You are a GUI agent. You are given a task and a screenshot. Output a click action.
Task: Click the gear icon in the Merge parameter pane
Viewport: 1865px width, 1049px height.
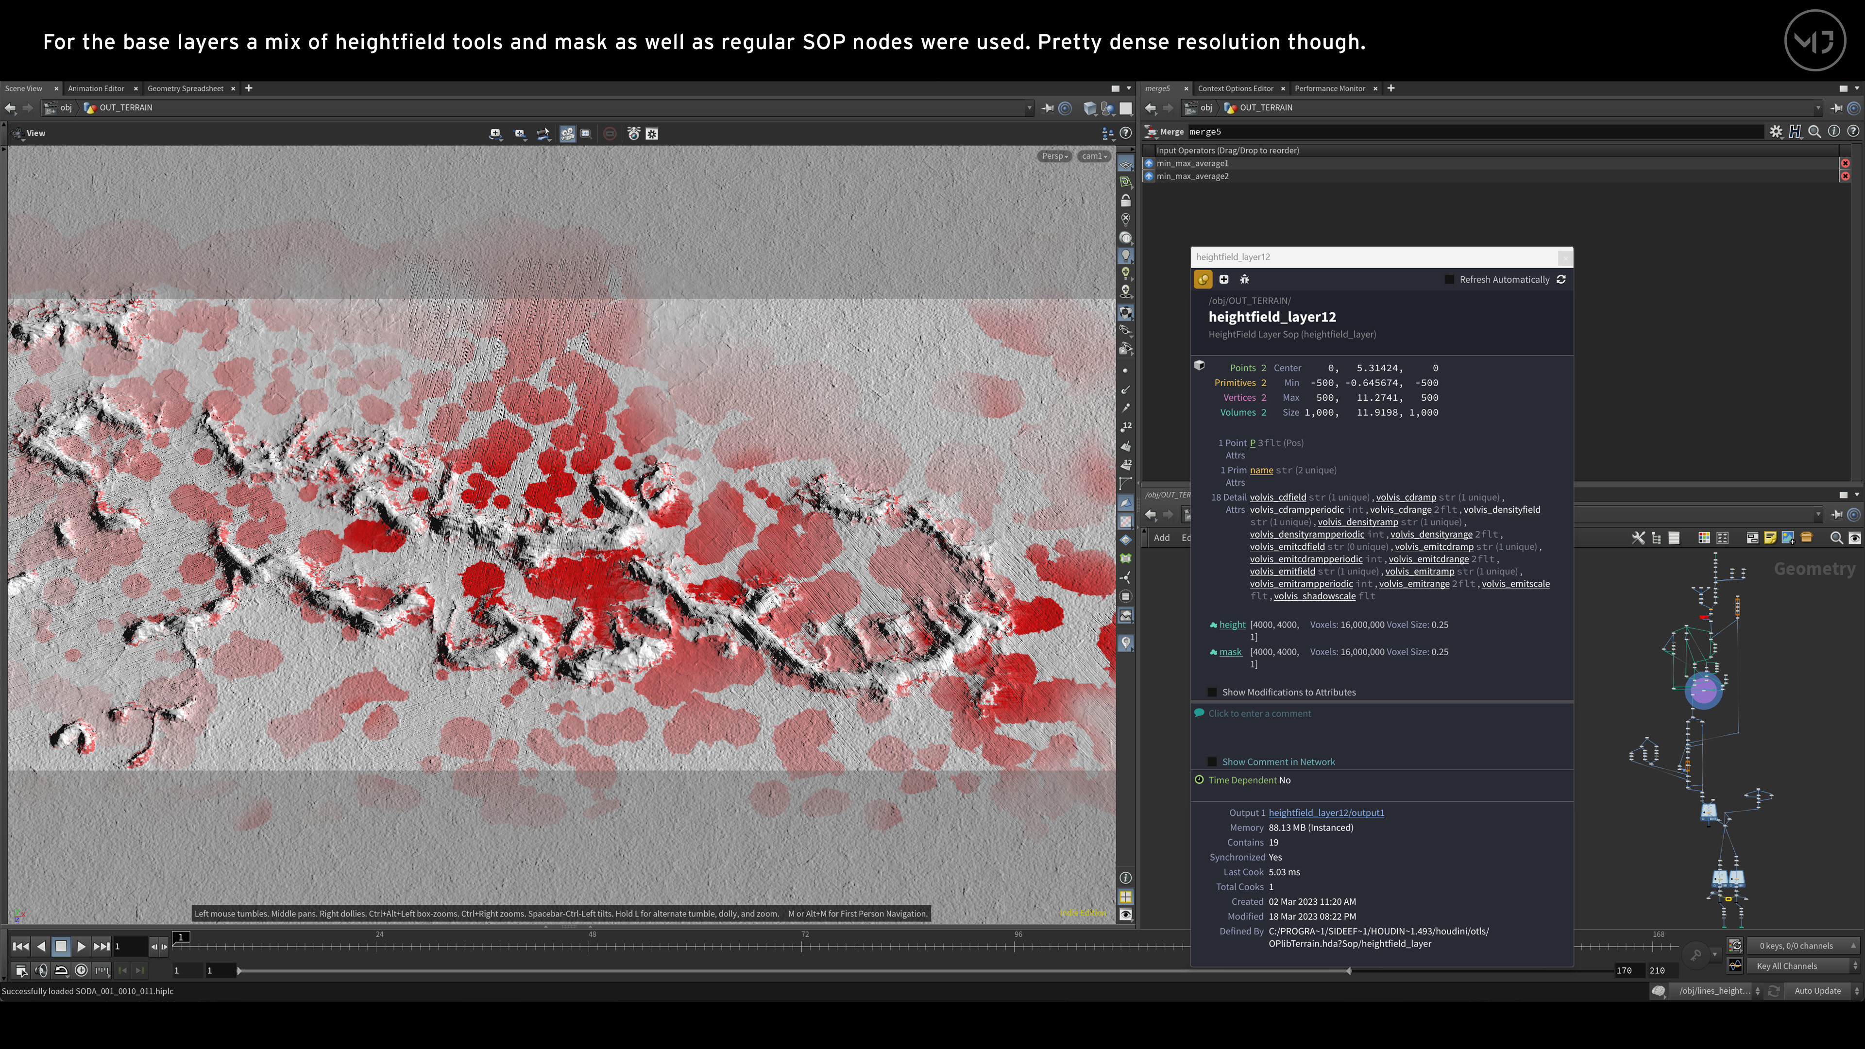[x=1776, y=132]
